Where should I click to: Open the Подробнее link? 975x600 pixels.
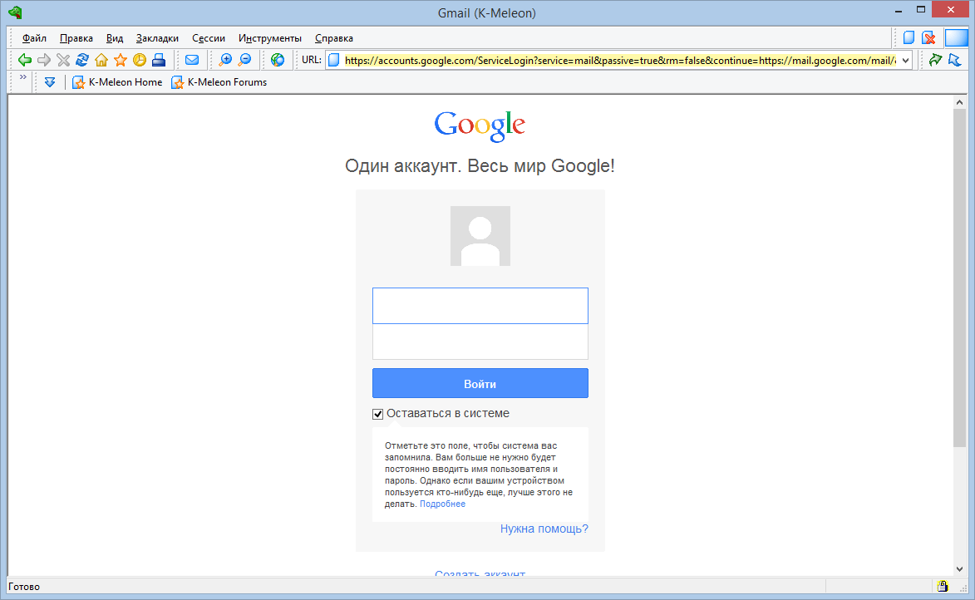coord(442,504)
